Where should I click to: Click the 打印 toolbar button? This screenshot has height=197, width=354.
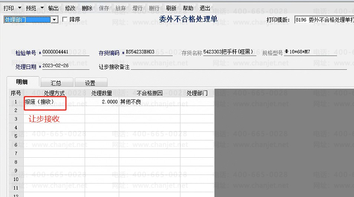9,8
